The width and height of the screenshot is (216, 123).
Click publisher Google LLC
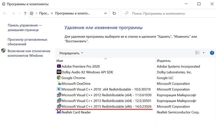165,78
